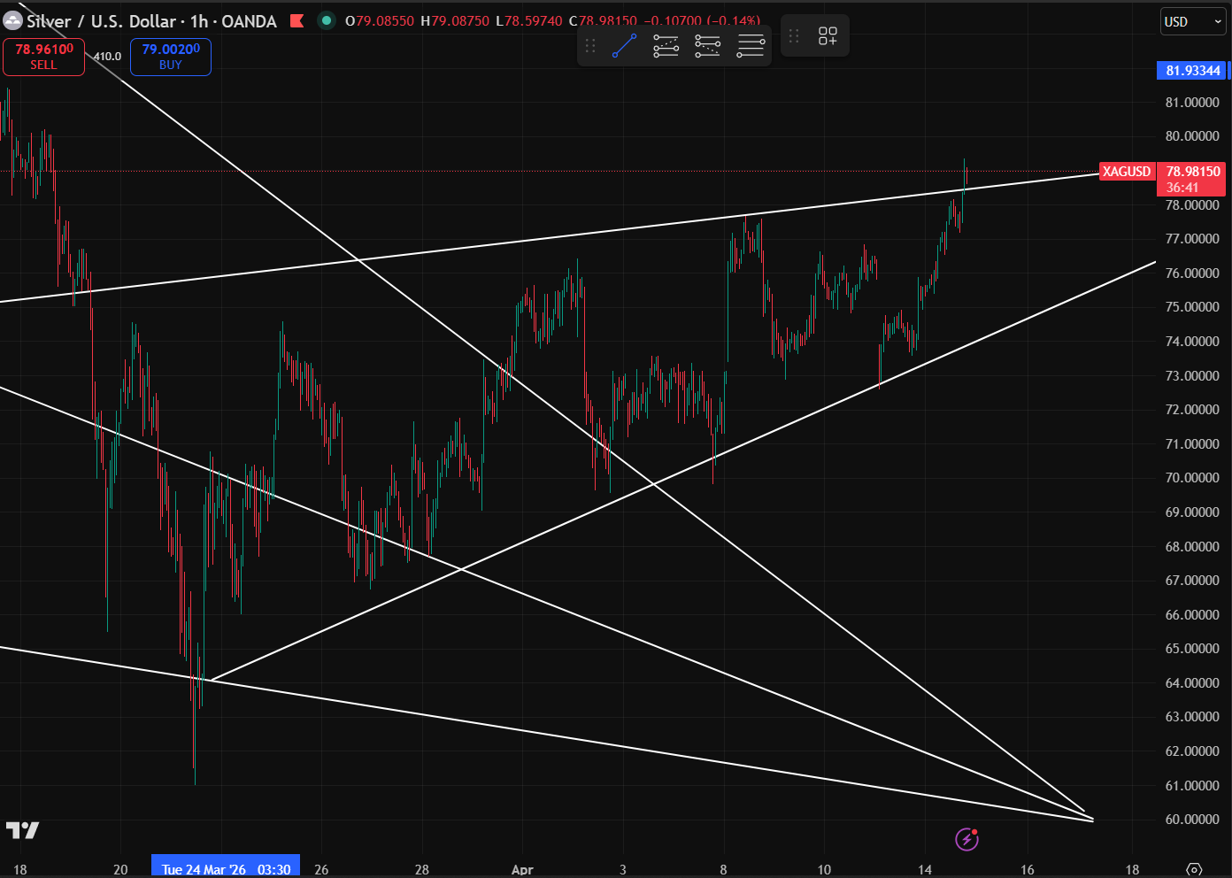Click the 70.00000 price scale value
1232x878 pixels.
(x=1192, y=478)
